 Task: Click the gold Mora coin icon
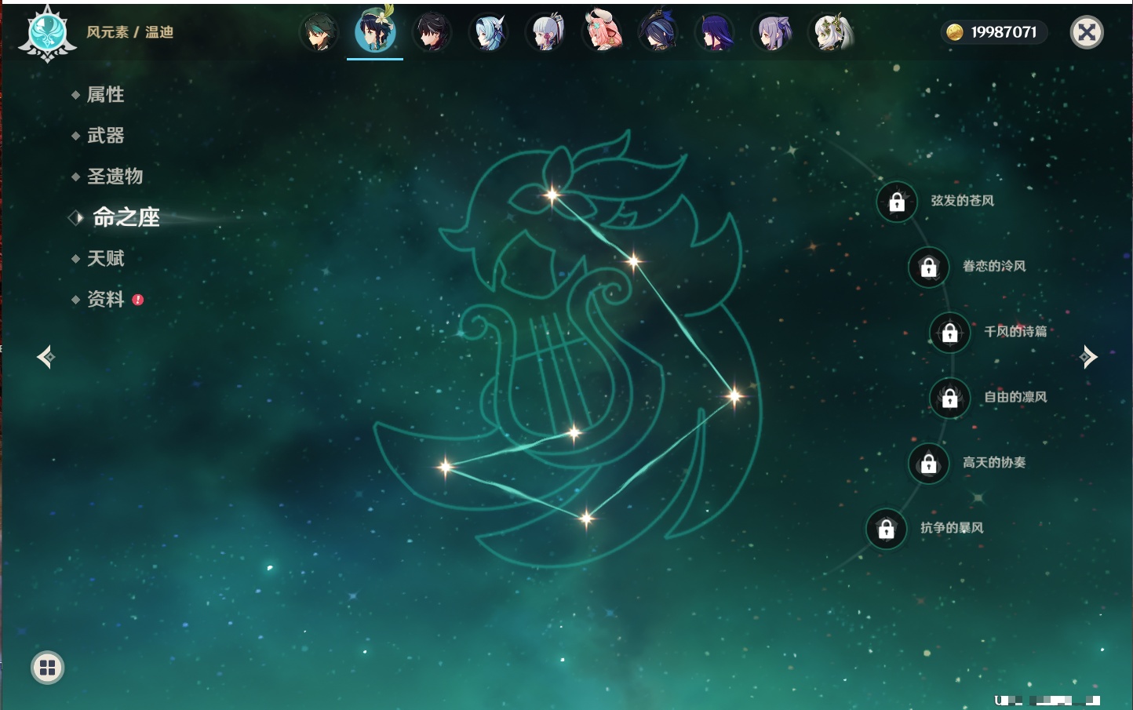(x=955, y=32)
